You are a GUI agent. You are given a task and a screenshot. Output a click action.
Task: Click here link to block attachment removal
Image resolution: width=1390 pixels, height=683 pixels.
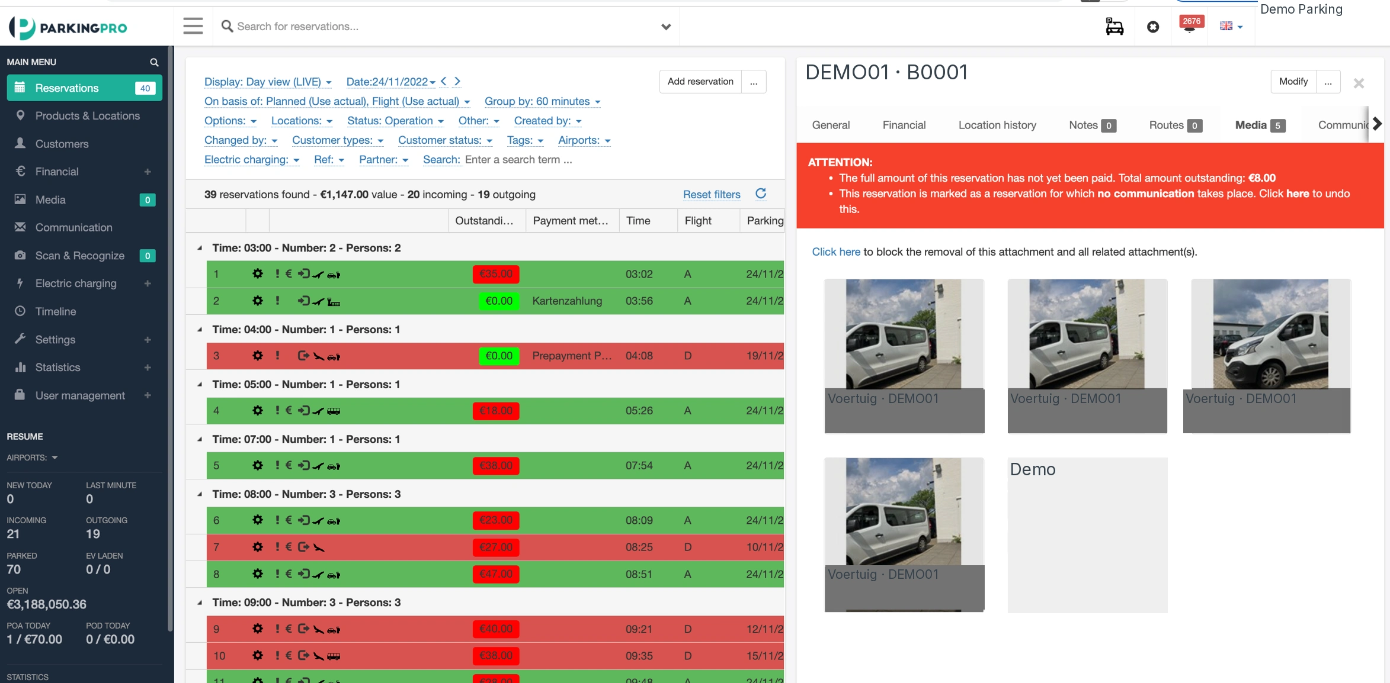(835, 252)
